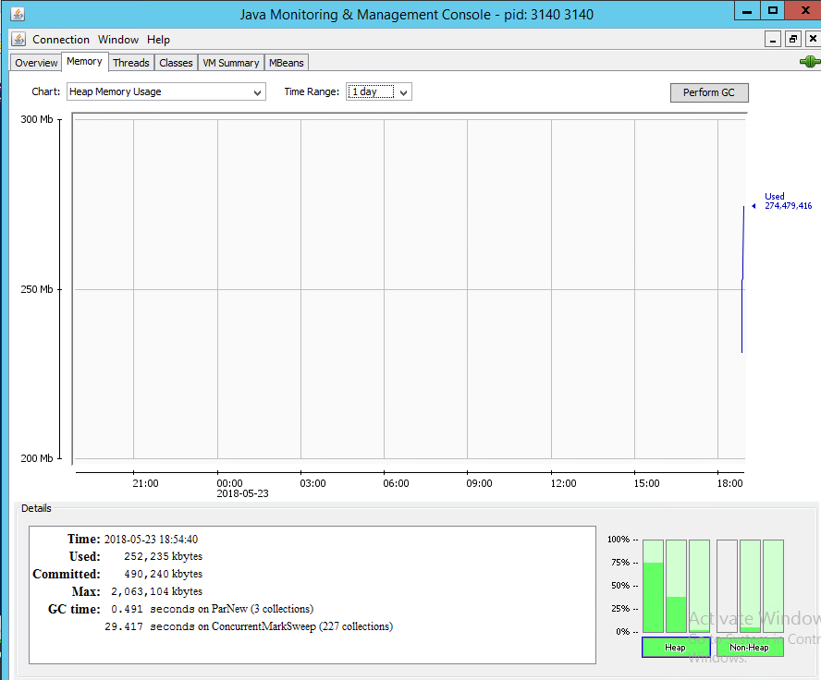Image resolution: width=821 pixels, height=680 pixels.
Task: Maximize the main console window
Action: pos(773,10)
